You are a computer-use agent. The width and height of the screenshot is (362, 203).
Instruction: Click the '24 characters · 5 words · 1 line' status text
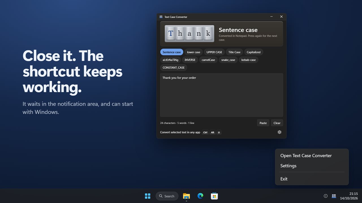coord(177,123)
